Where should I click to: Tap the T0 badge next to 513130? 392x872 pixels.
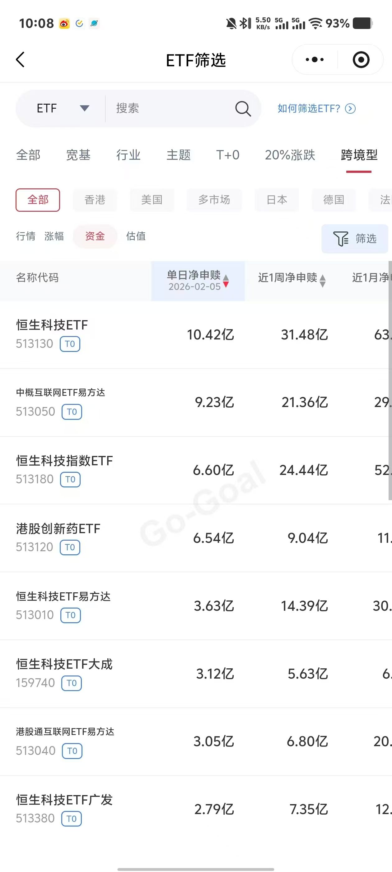[x=70, y=344]
